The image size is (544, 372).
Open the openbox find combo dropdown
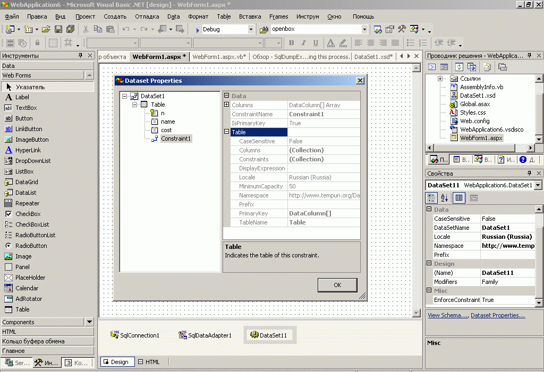[x=364, y=30]
